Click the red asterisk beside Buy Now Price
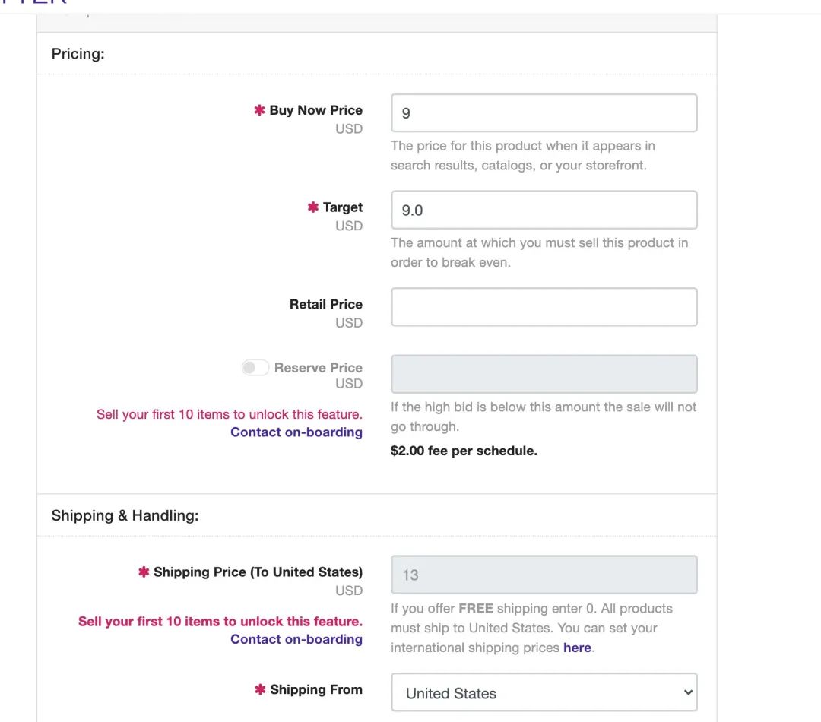Image resolution: width=821 pixels, height=722 pixels. pyautogui.click(x=259, y=110)
